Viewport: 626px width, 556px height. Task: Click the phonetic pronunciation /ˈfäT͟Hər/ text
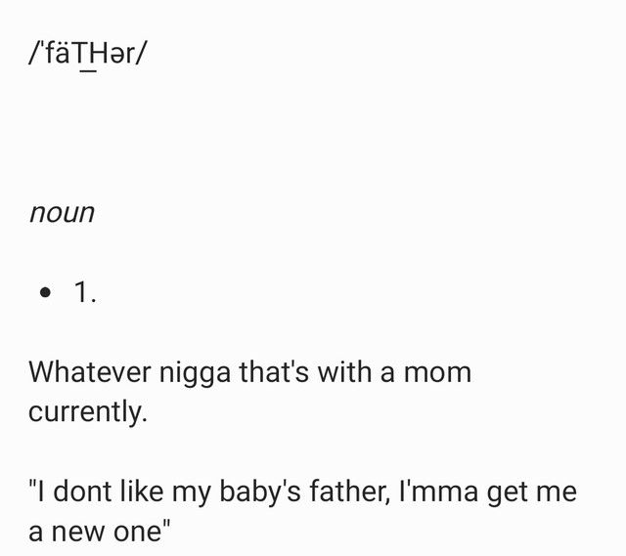(88, 54)
